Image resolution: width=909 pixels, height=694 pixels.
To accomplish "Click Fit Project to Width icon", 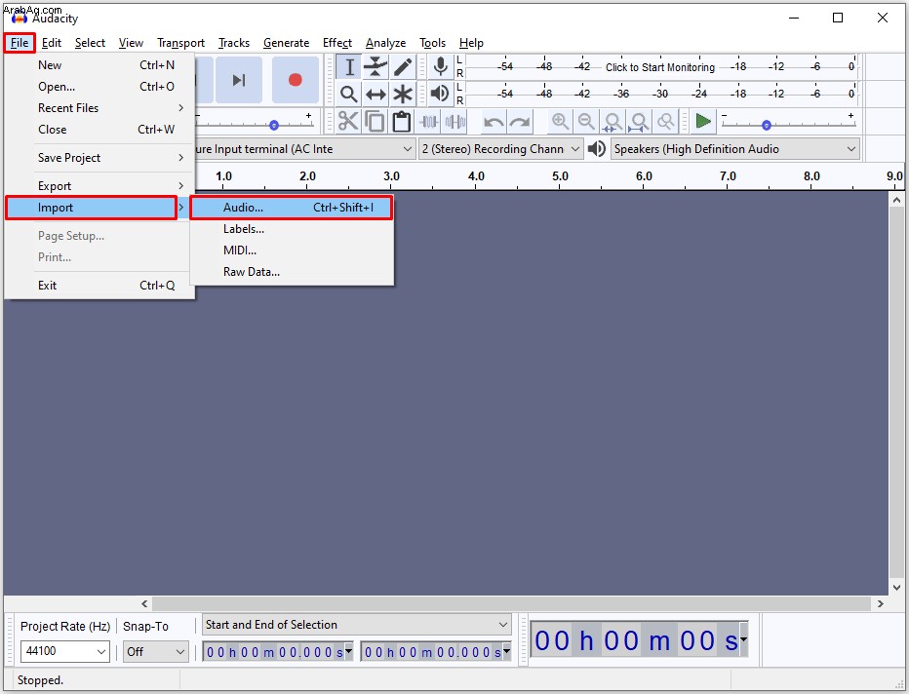I will (640, 122).
